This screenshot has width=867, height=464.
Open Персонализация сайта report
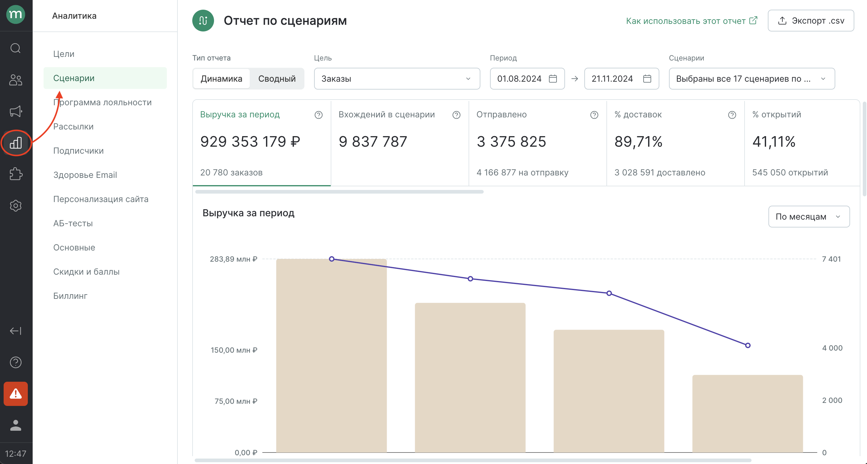101,199
